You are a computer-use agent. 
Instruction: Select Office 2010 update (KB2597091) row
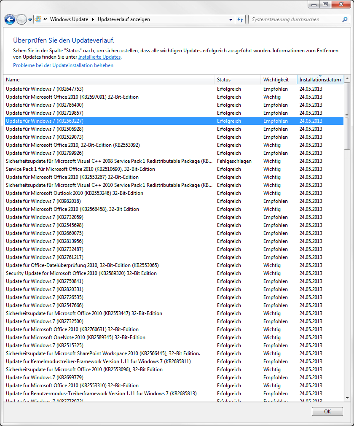(174, 97)
